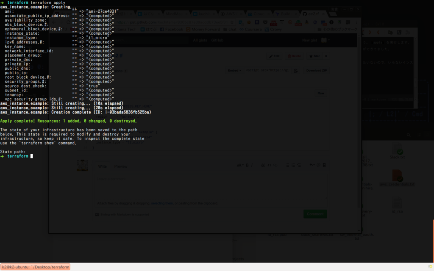Viewport: 434px width, 271px height.
Task: Open Raw view of the gist file
Action: coord(321,93)
